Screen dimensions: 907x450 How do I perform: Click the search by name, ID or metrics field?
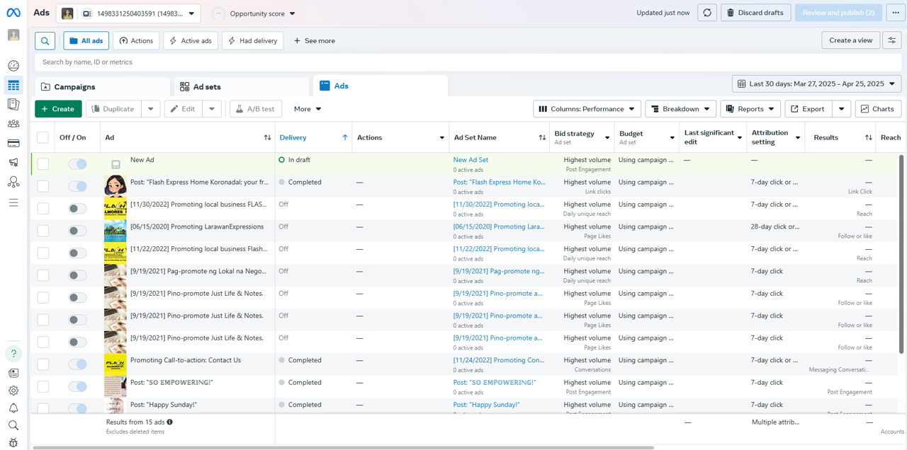click(x=283, y=62)
